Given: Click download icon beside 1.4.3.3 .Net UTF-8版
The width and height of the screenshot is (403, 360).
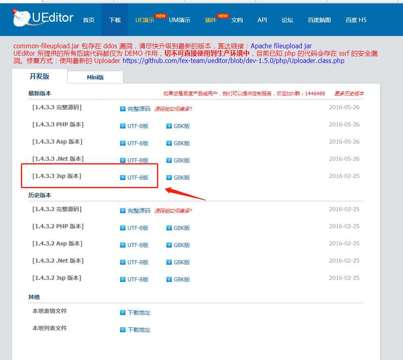Looking at the screenshot, I should point(123,160).
